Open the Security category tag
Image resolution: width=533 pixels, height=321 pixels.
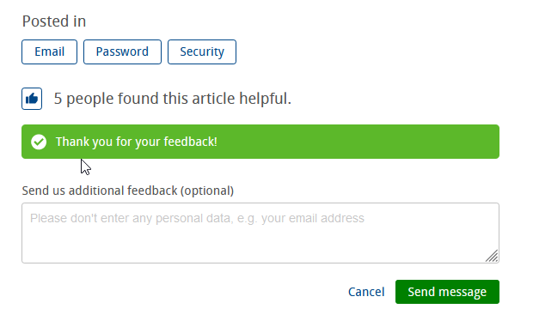click(x=202, y=51)
